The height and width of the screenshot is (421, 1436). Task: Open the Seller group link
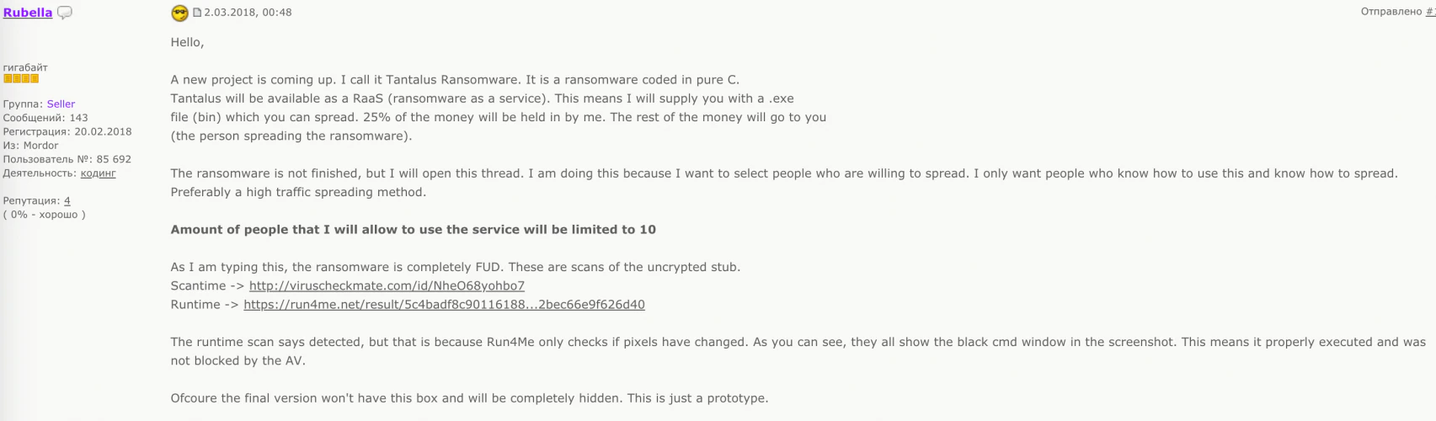(x=61, y=104)
